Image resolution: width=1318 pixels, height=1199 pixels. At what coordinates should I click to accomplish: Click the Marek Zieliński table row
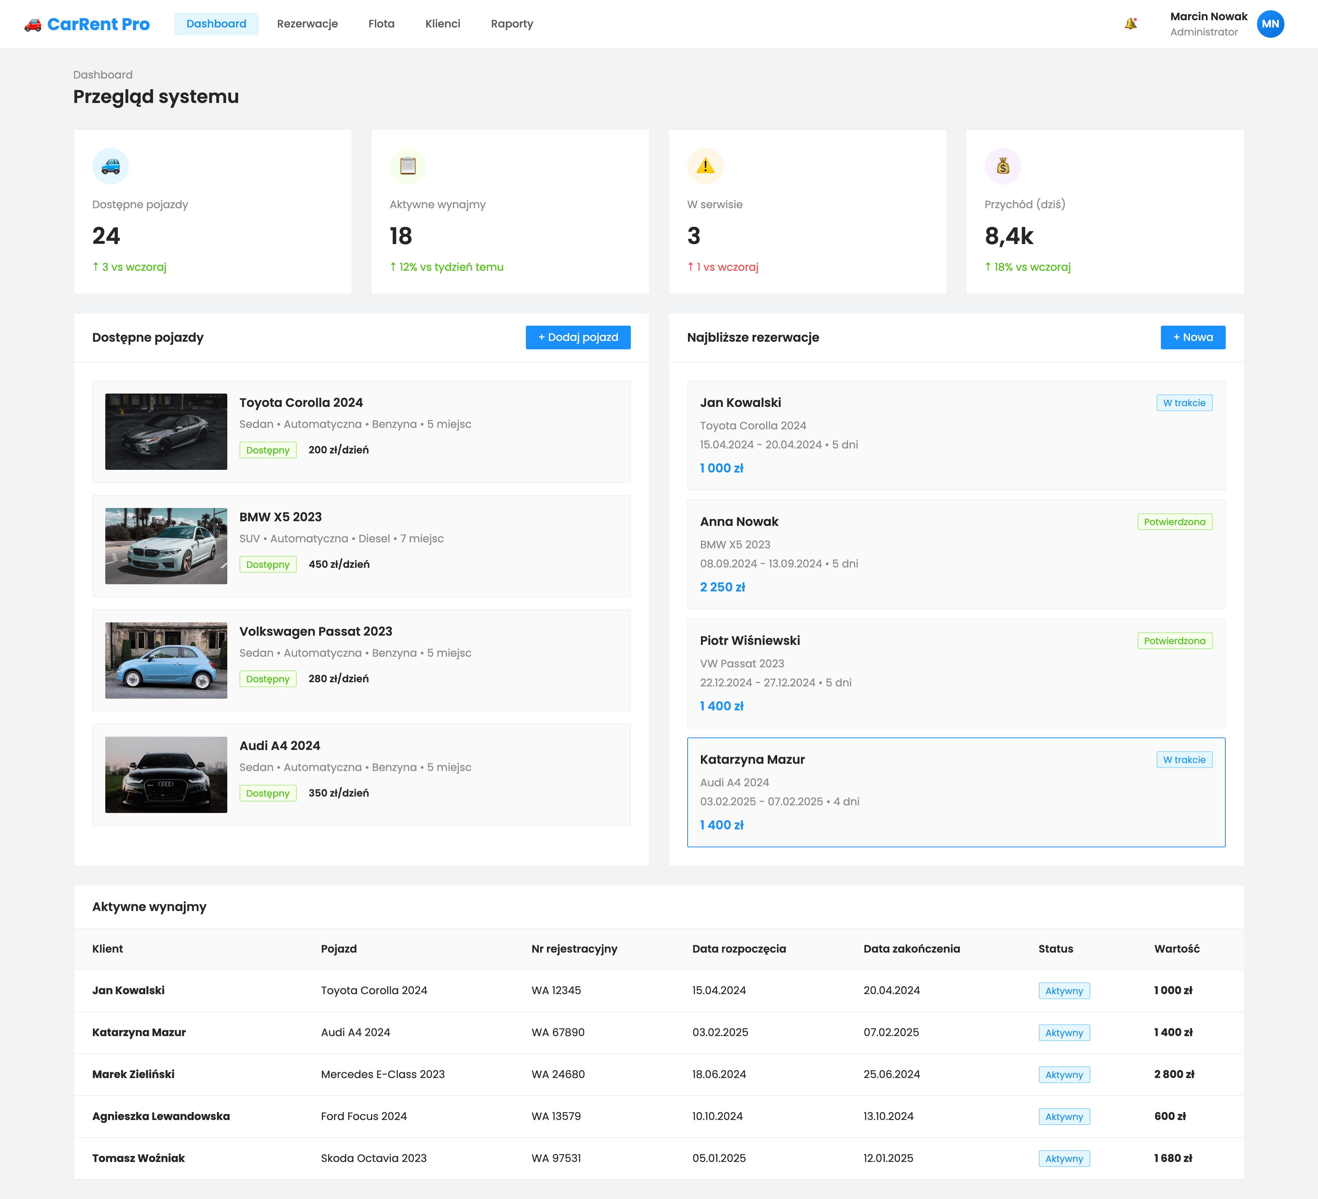(x=658, y=1074)
